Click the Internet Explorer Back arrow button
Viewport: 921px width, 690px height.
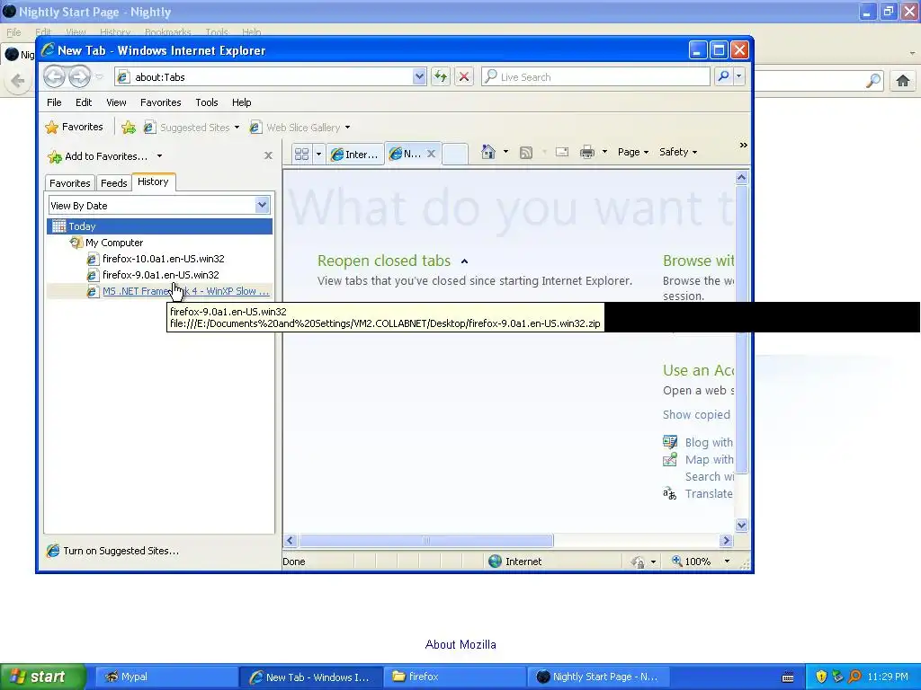click(55, 77)
